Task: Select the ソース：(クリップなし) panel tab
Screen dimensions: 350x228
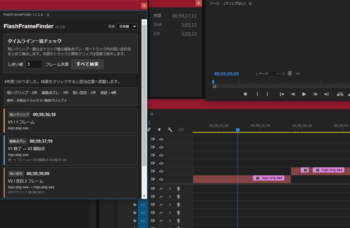Action: pos(227,3)
